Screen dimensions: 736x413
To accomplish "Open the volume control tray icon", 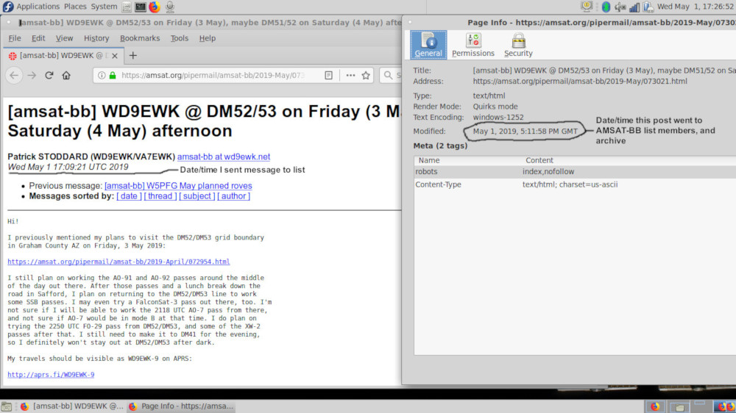I will [x=620, y=7].
